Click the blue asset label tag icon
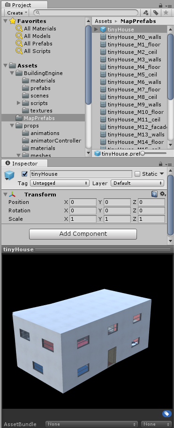This screenshot has height=428, width=174. coord(166,413)
